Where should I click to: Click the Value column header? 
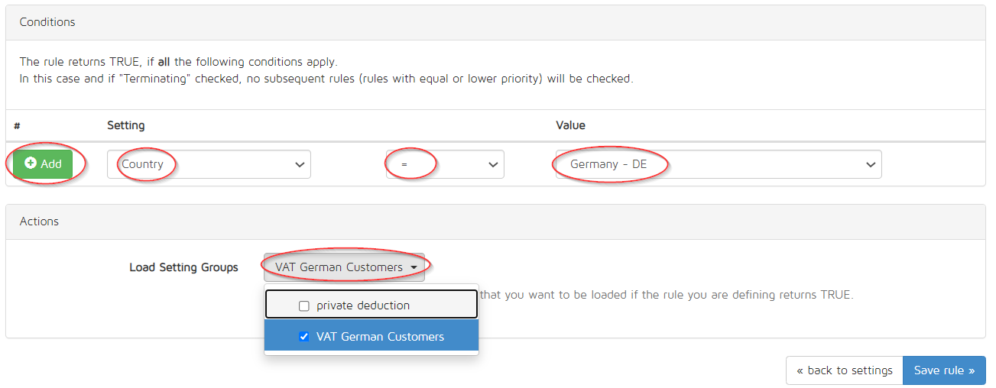570,124
